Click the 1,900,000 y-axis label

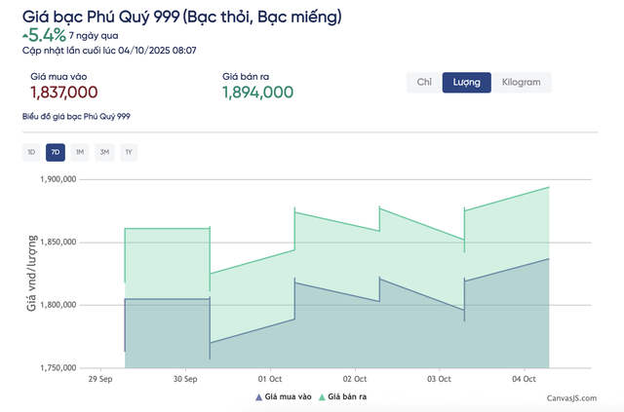(x=58, y=179)
